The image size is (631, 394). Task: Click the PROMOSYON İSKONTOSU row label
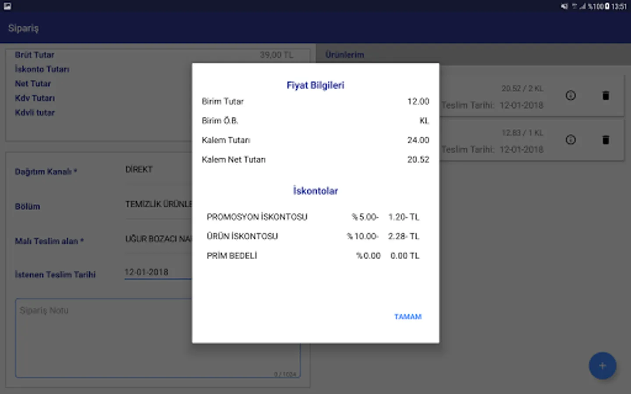[x=257, y=217]
